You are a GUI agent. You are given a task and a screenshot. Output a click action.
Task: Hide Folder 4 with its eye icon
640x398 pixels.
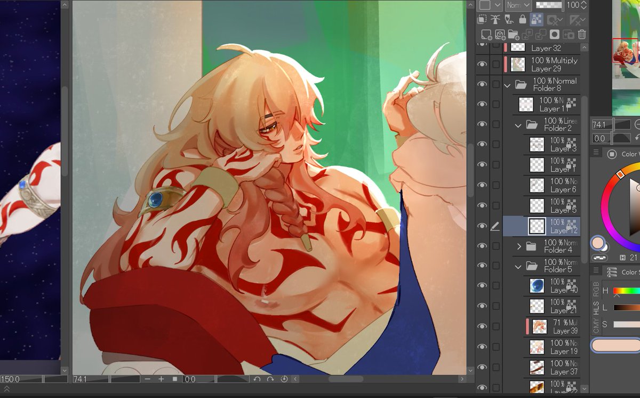(x=482, y=246)
